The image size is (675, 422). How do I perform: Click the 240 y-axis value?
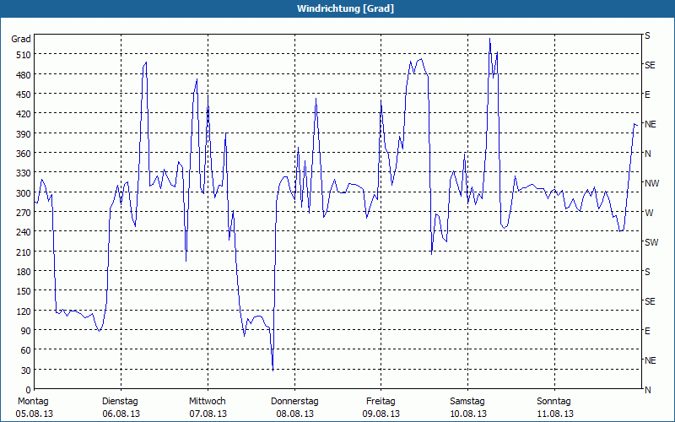tap(24, 232)
